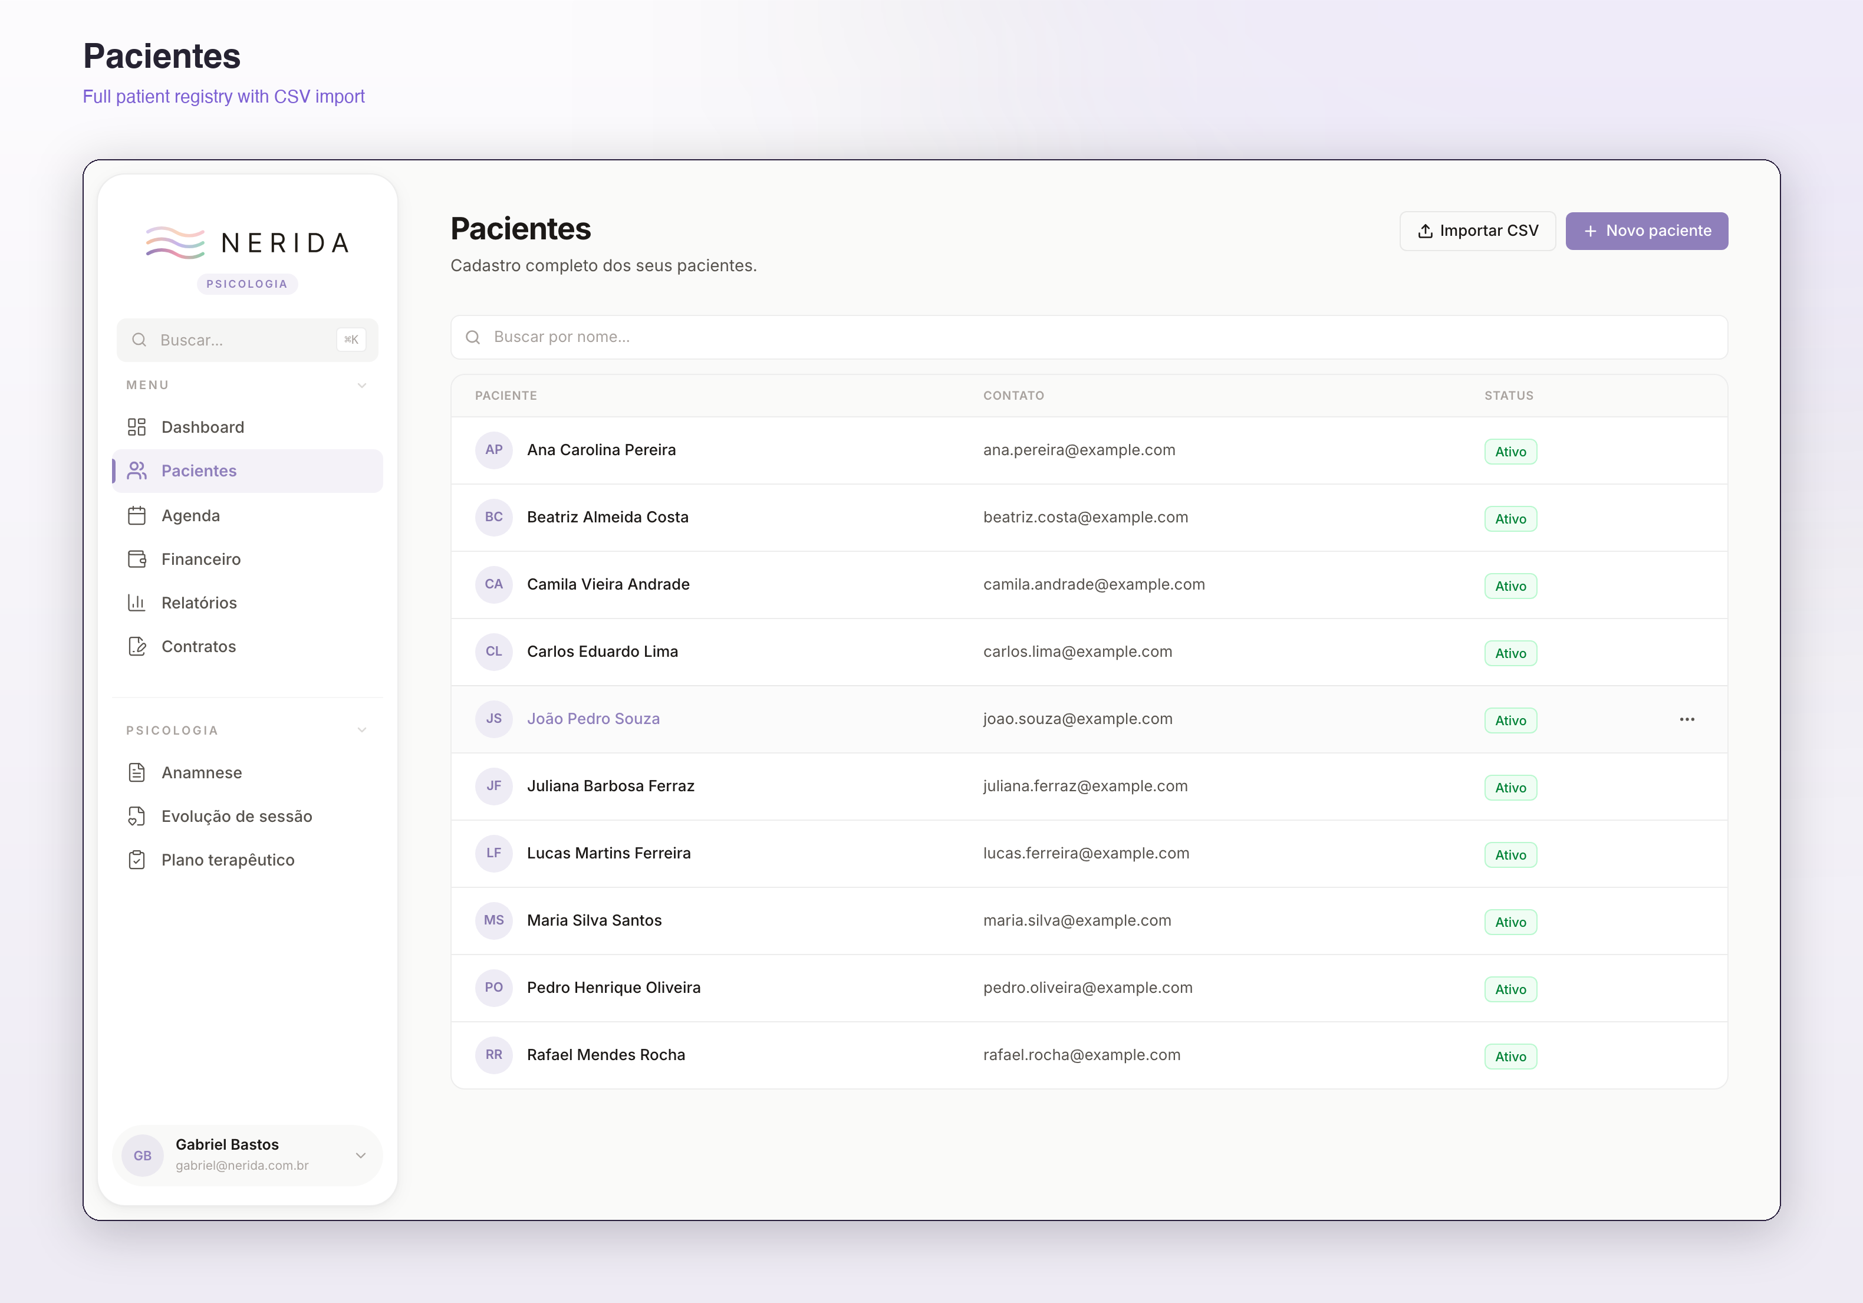Click the PSICOLOGIA badge under the logo
Viewport: 1863px width, 1303px height.
(x=248, y=284)
